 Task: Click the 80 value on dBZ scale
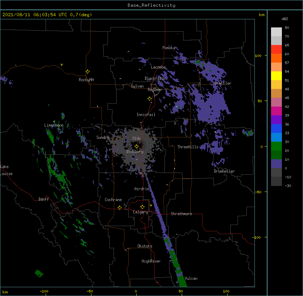(287, 28)
